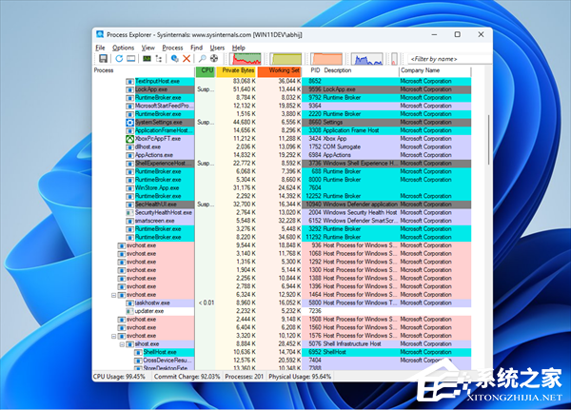Open the Help menu

[239, 48]
